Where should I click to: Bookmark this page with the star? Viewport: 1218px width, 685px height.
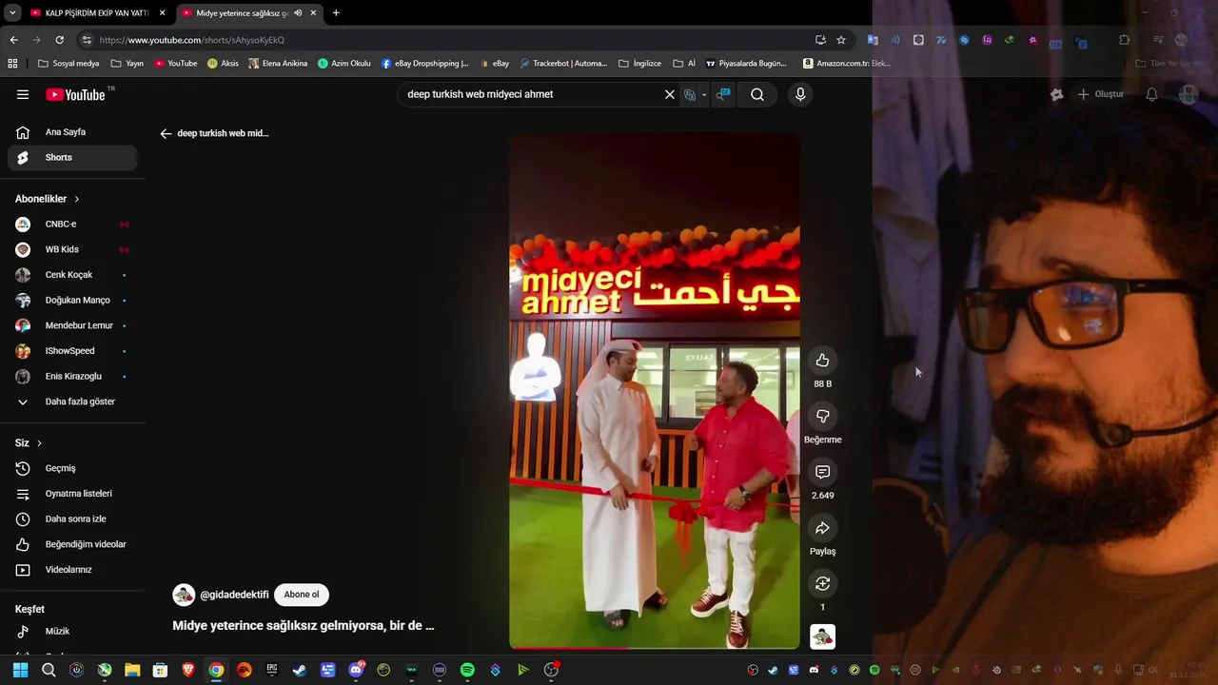[x=841, y=40]
